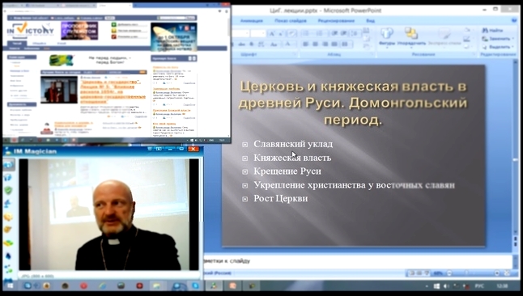Decrease font size with the small A icon

(280, 33)
